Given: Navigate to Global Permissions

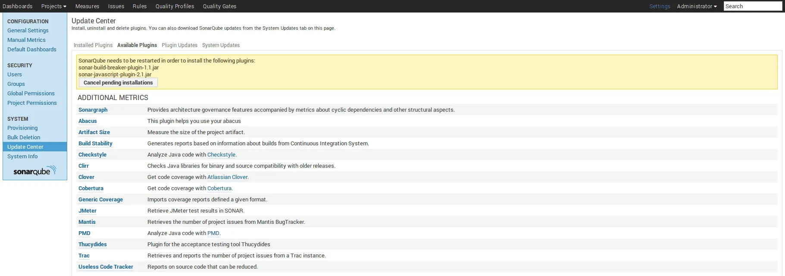Looking at the screenshot, I should (x=31, y=94).
